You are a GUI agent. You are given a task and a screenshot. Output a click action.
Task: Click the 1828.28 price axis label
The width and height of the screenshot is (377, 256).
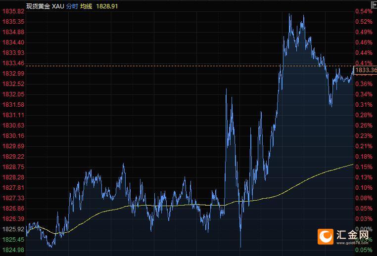[13, 177]
